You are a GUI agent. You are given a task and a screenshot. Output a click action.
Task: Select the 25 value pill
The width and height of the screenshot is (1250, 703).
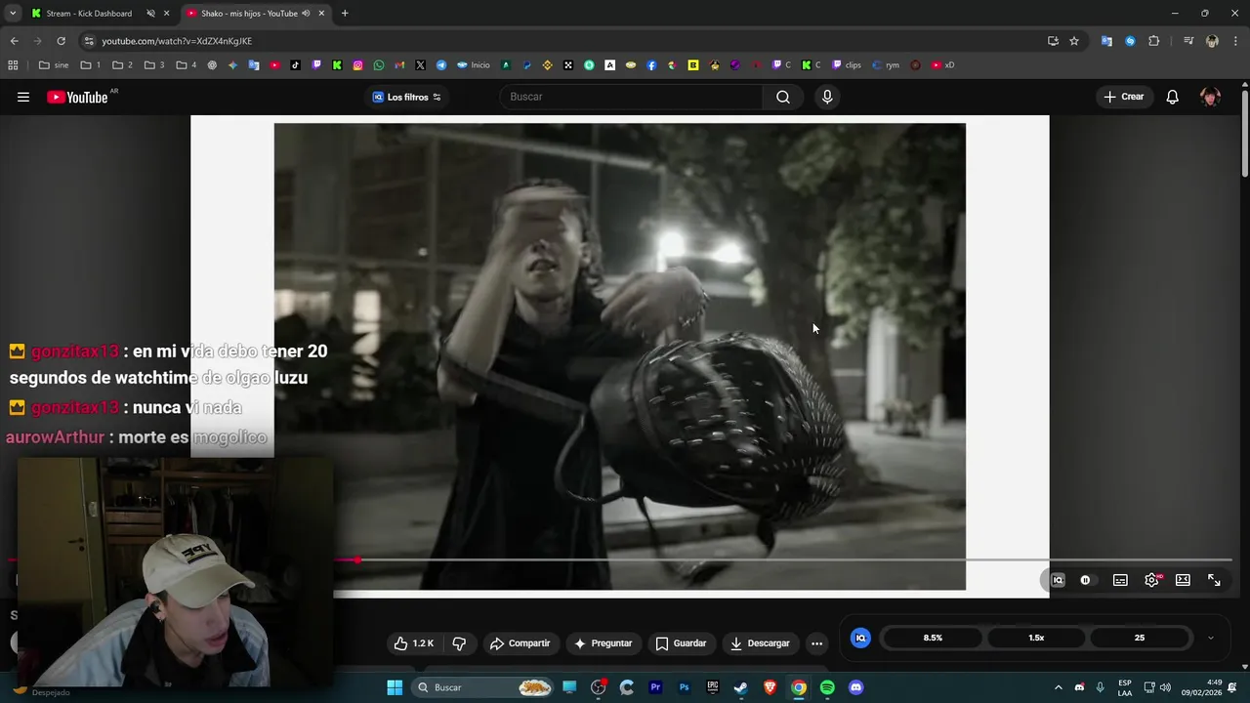1140,638
